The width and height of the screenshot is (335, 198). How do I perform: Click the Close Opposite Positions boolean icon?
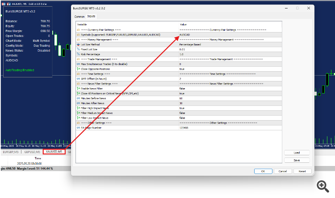(78, 69)
